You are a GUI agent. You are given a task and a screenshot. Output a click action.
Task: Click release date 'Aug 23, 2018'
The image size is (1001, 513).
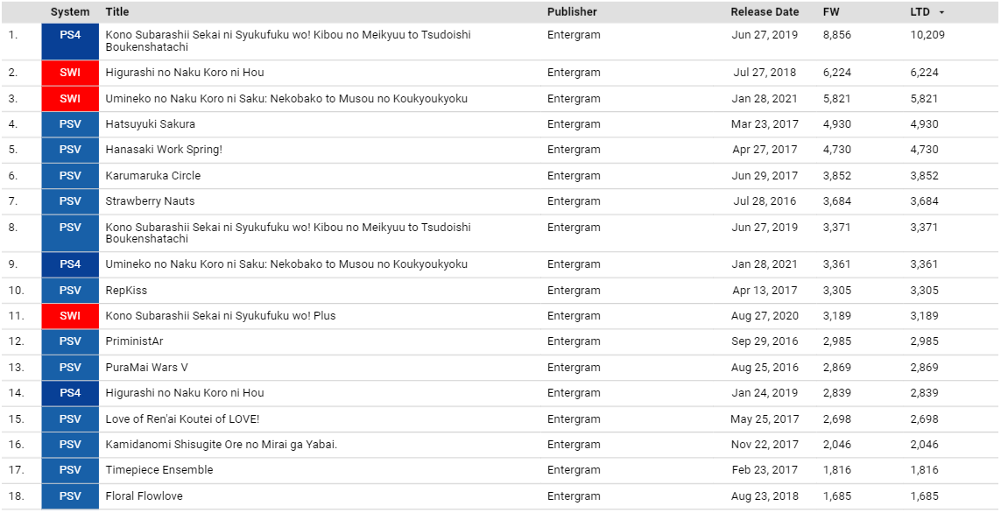[765, 496]
